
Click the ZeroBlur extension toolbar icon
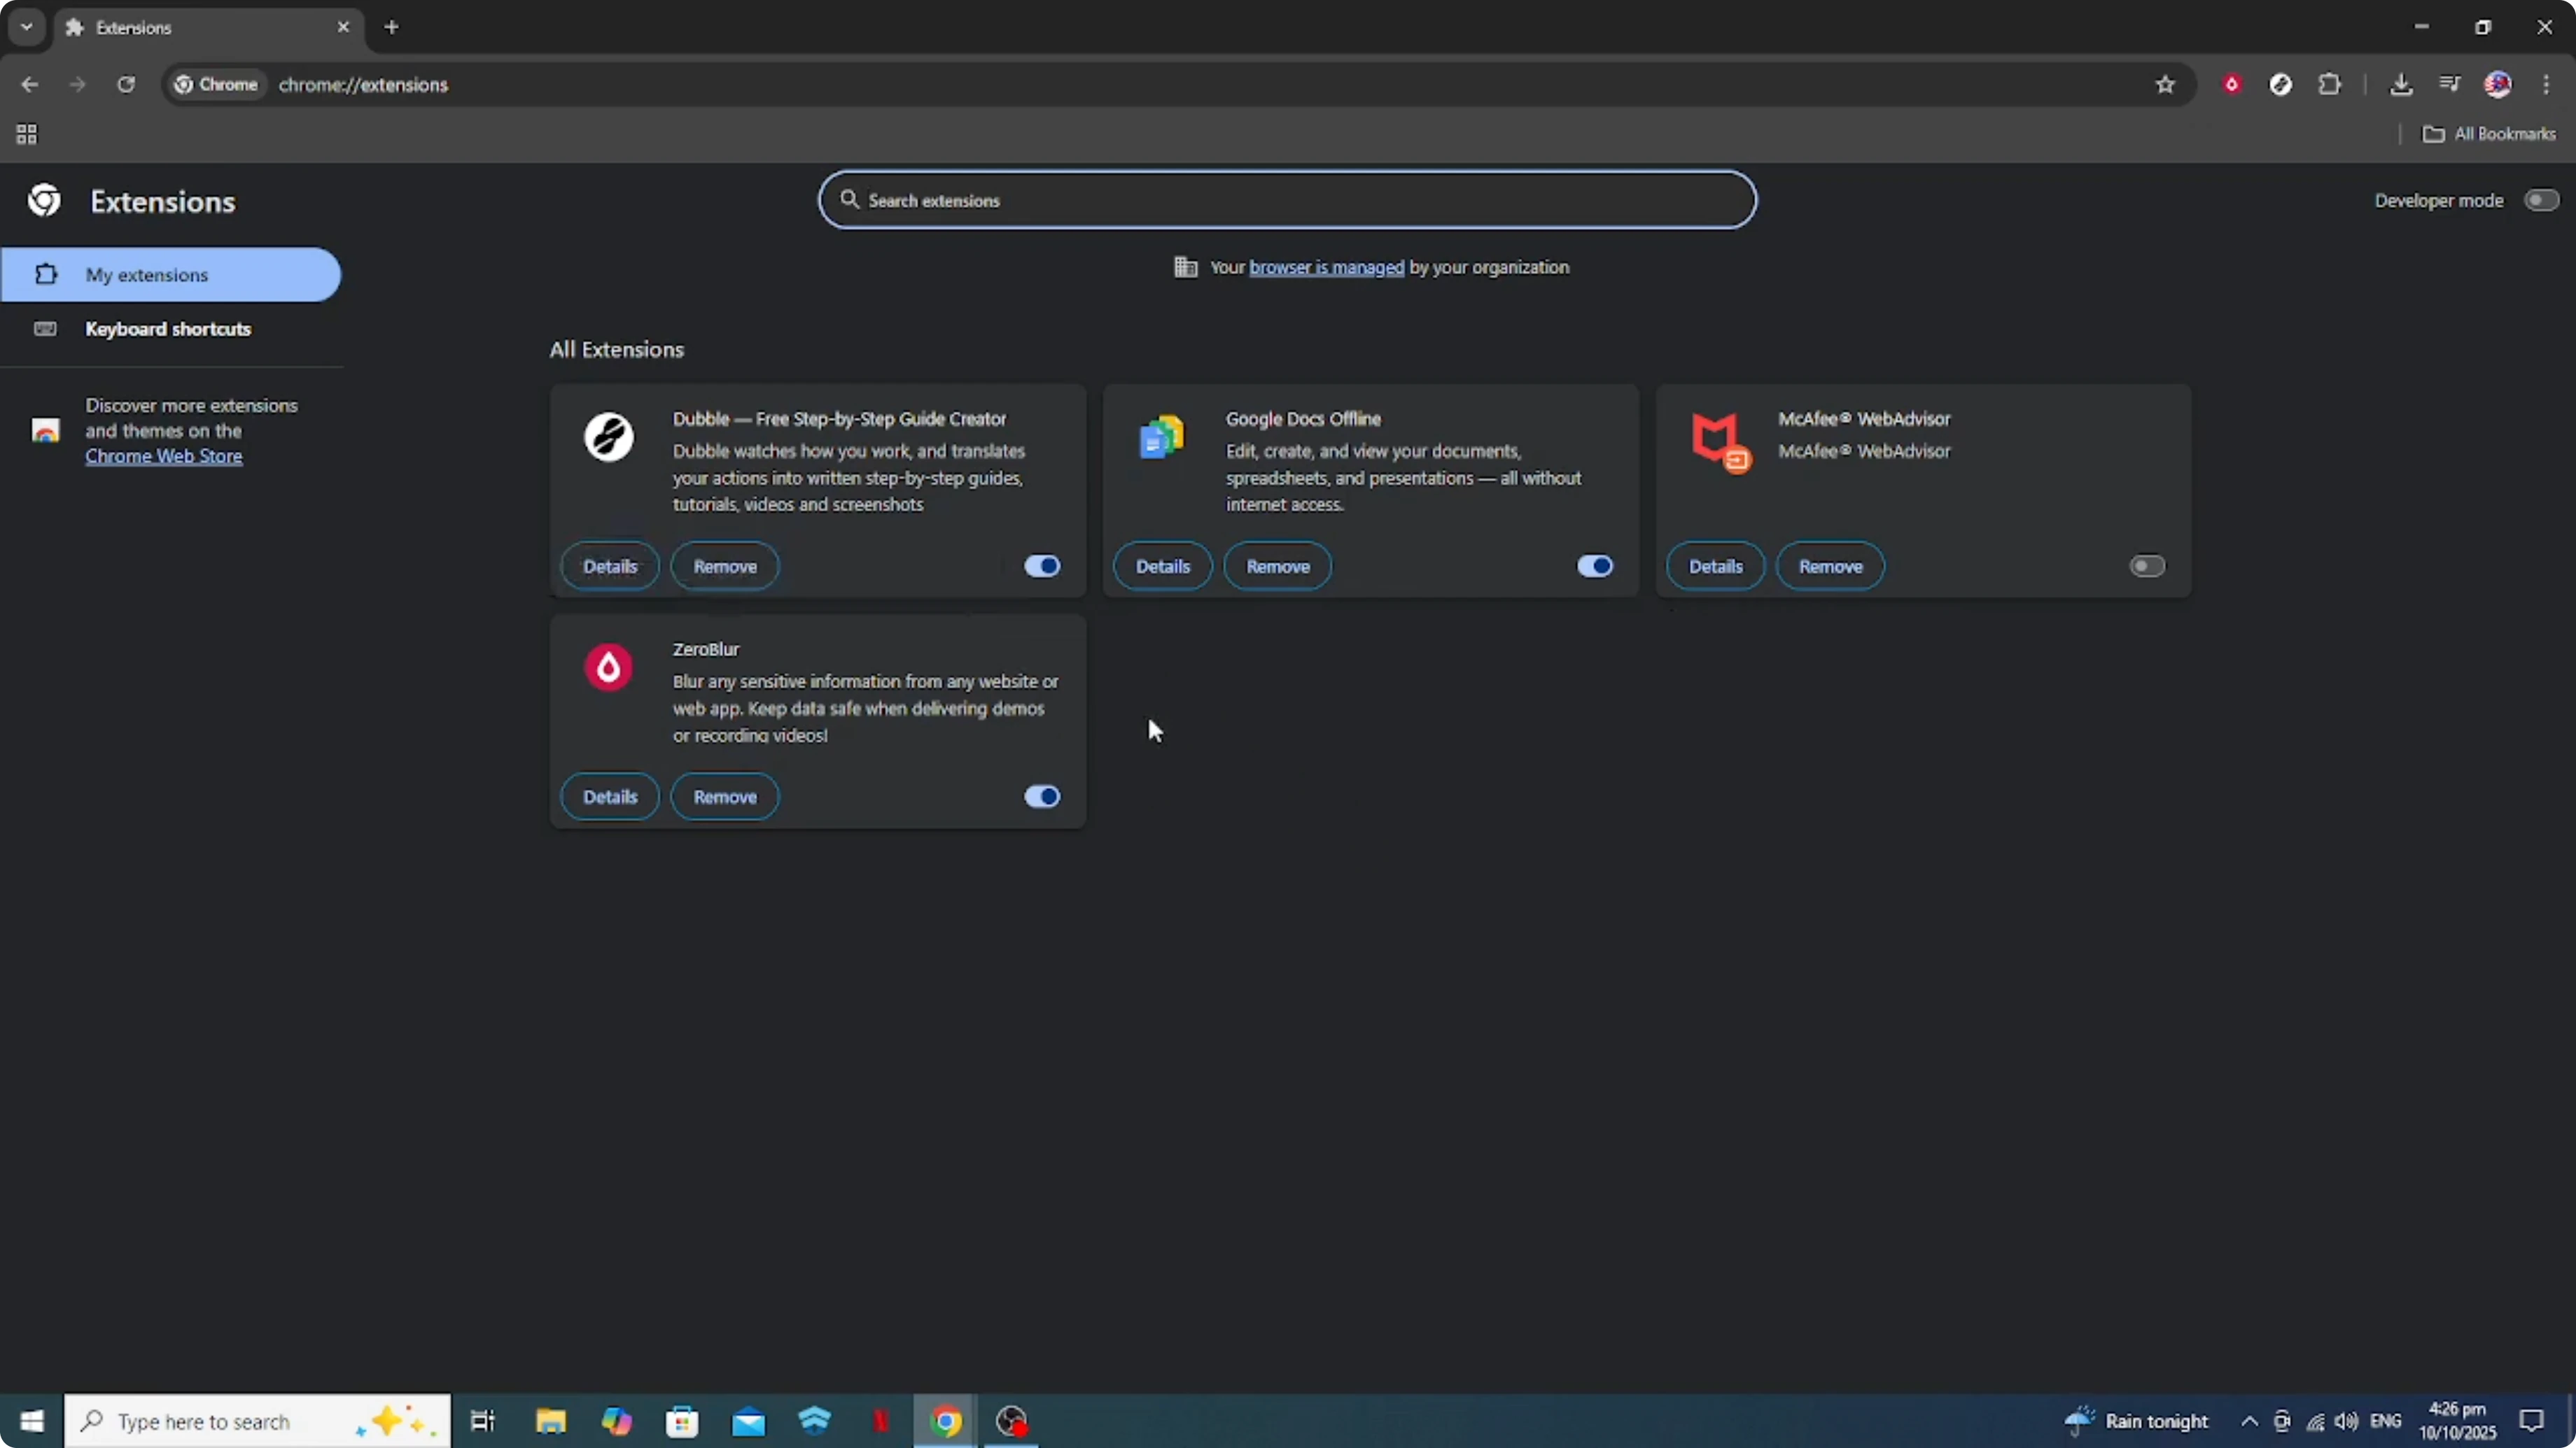(x=2231, y=85)
